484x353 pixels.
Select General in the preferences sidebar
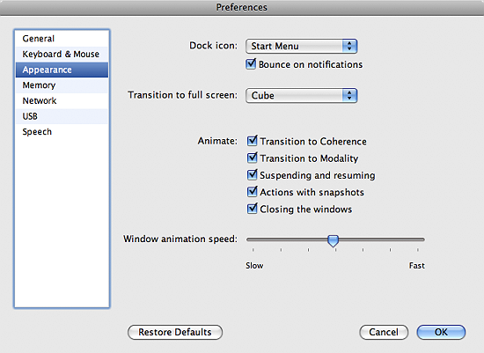pyautogui.click(x=62, y=39)
